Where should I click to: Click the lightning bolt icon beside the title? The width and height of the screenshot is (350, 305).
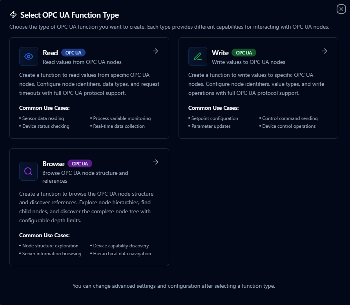[12, 15]
